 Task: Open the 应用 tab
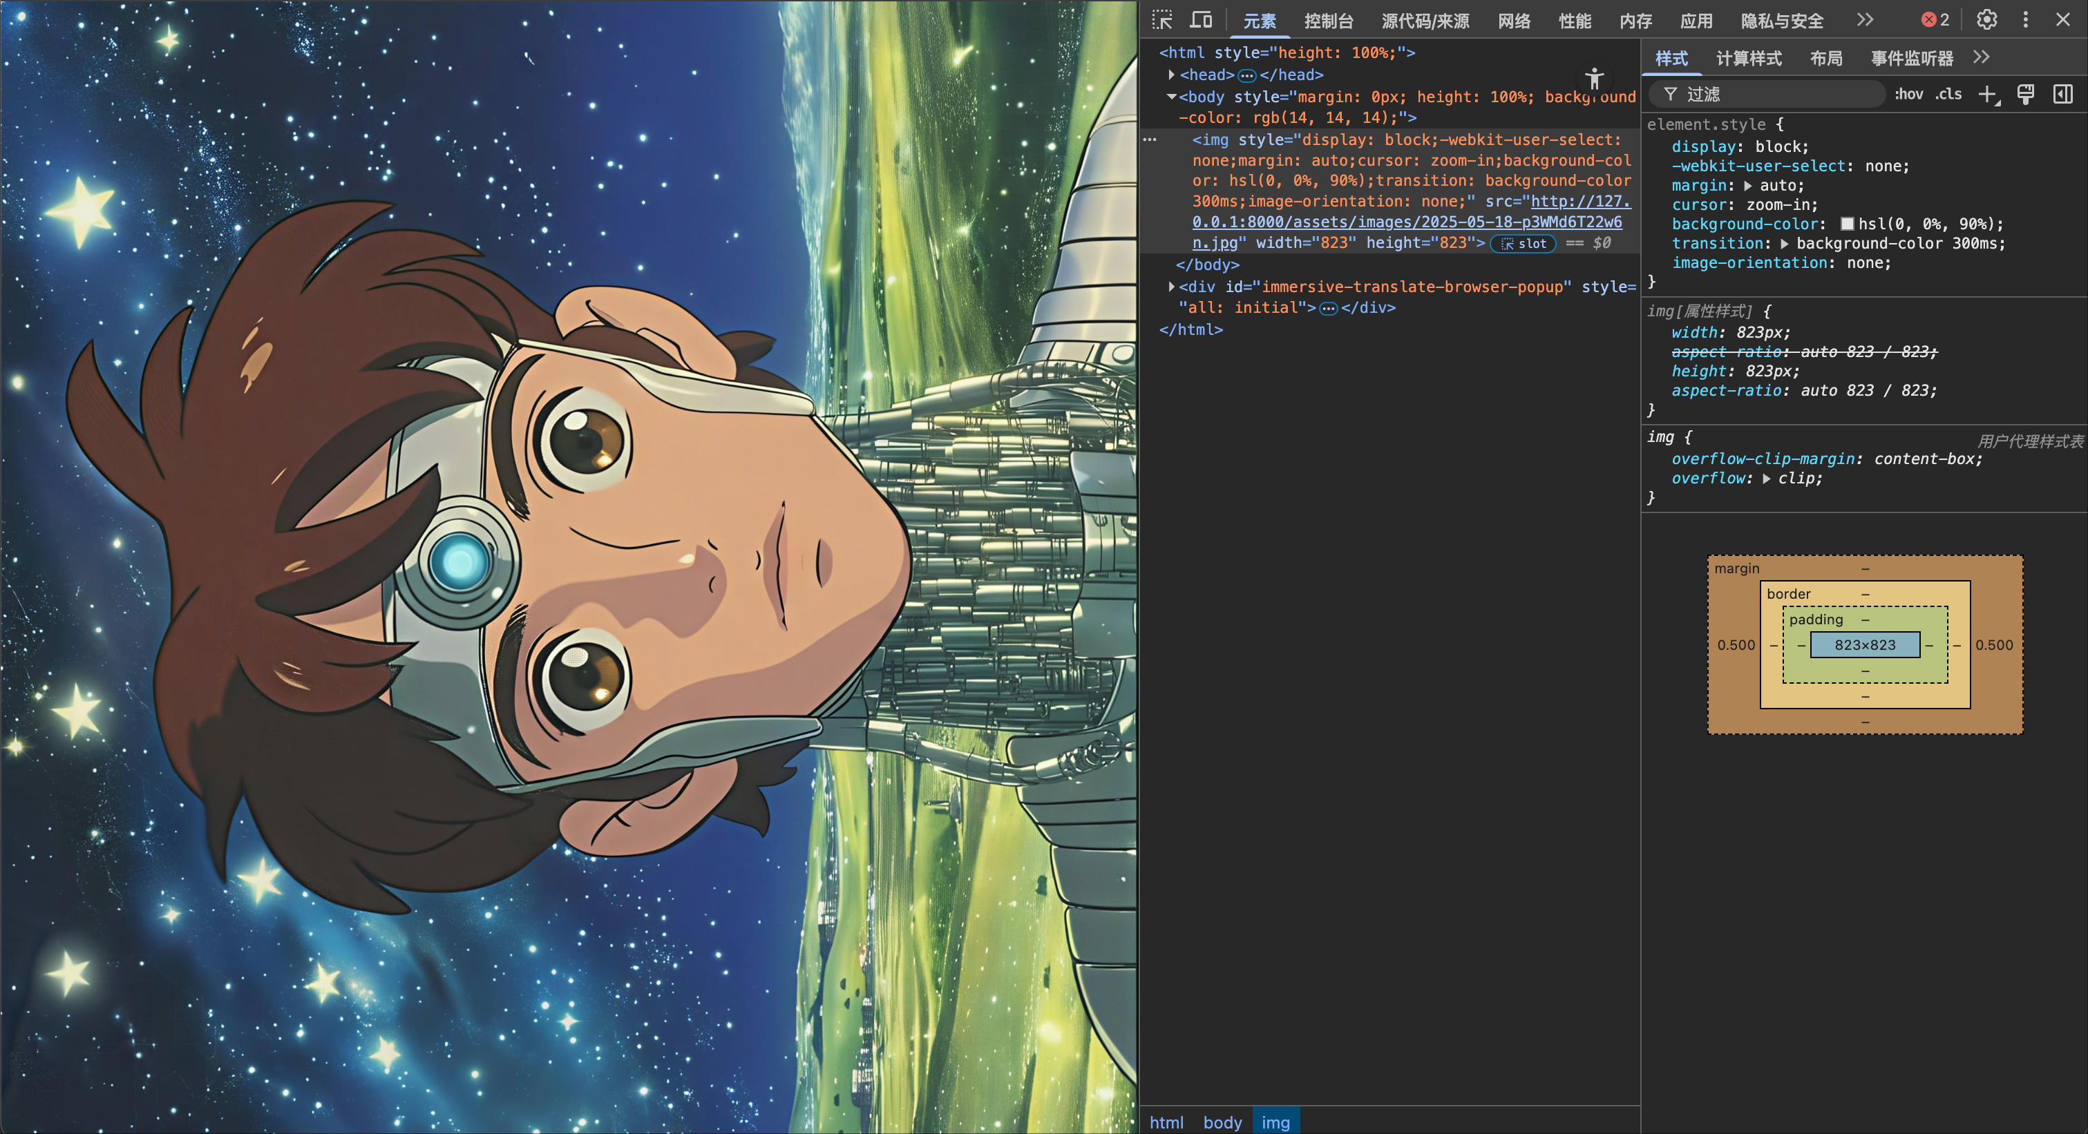(x=1696, y=21)
